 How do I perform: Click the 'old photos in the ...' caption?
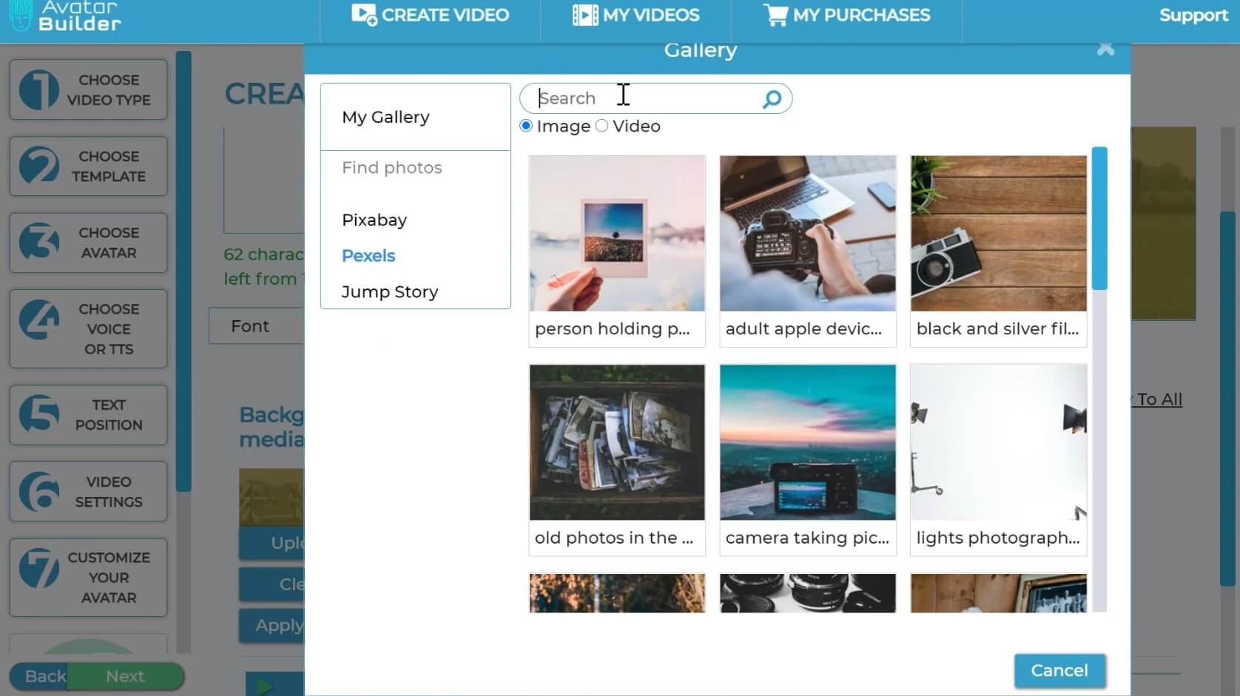(614, 538)
